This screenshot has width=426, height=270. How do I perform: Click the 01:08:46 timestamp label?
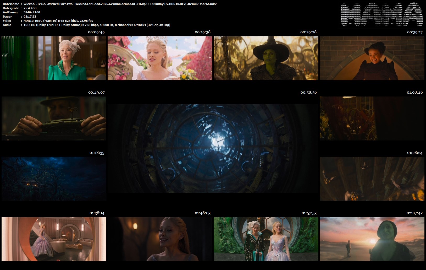click(415, 93)
